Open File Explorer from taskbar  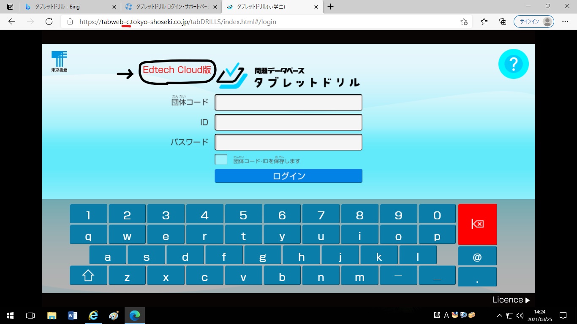pyautogui.click(x=52, y=315)
